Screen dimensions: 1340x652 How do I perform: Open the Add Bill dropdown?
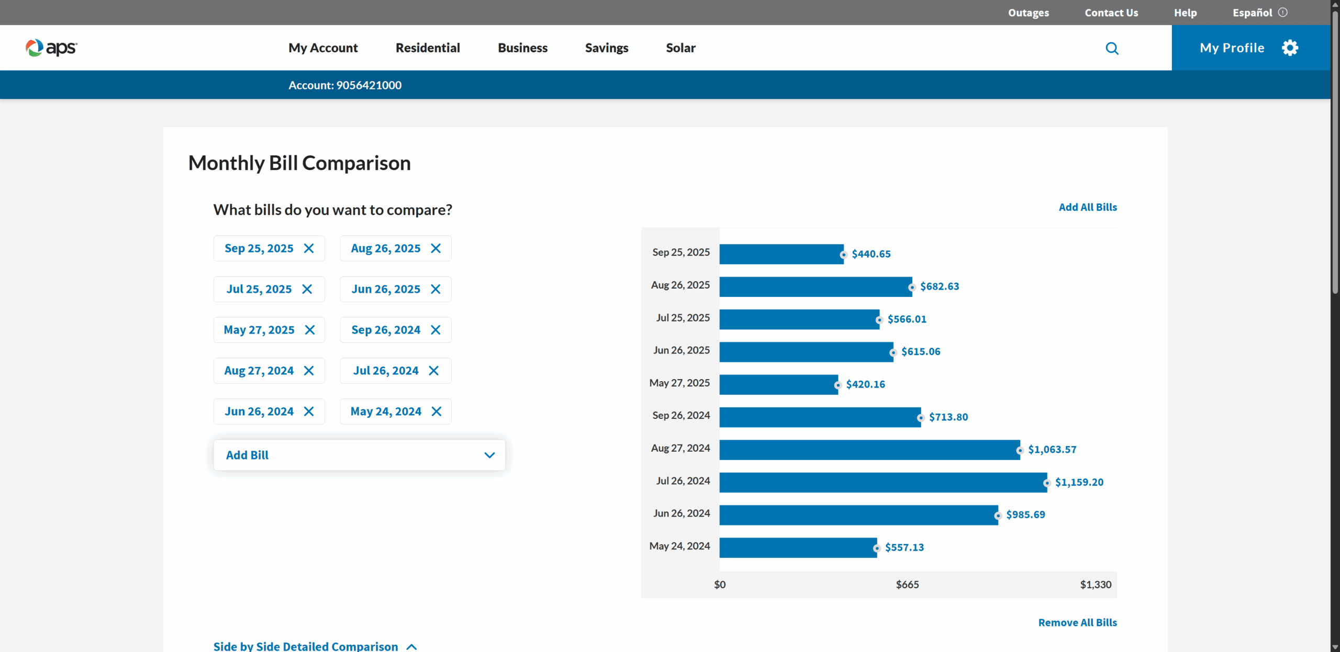[360, 455]
